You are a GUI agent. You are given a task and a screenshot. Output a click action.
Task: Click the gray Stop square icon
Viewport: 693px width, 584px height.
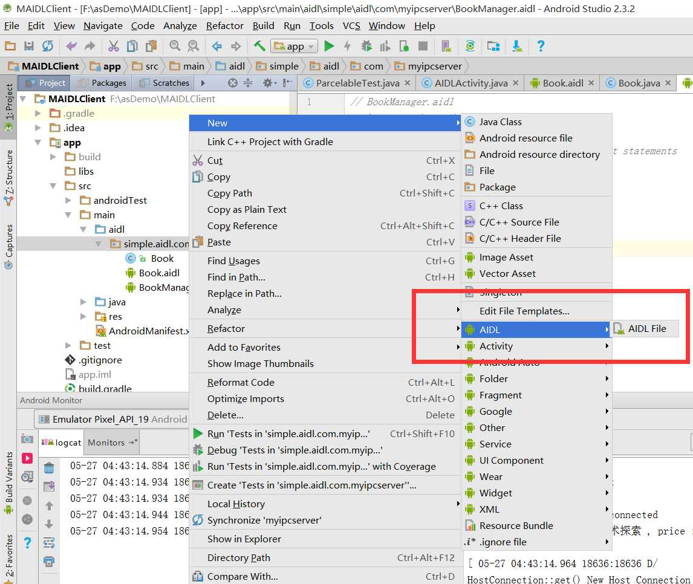(x=423, y=46)
